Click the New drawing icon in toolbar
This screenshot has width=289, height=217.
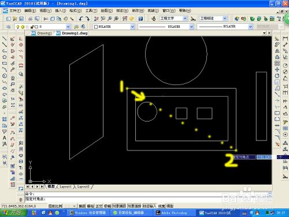click(x=9, y=19)
